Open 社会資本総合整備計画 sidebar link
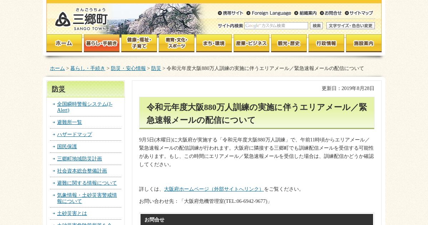 (x=82, y=171)
